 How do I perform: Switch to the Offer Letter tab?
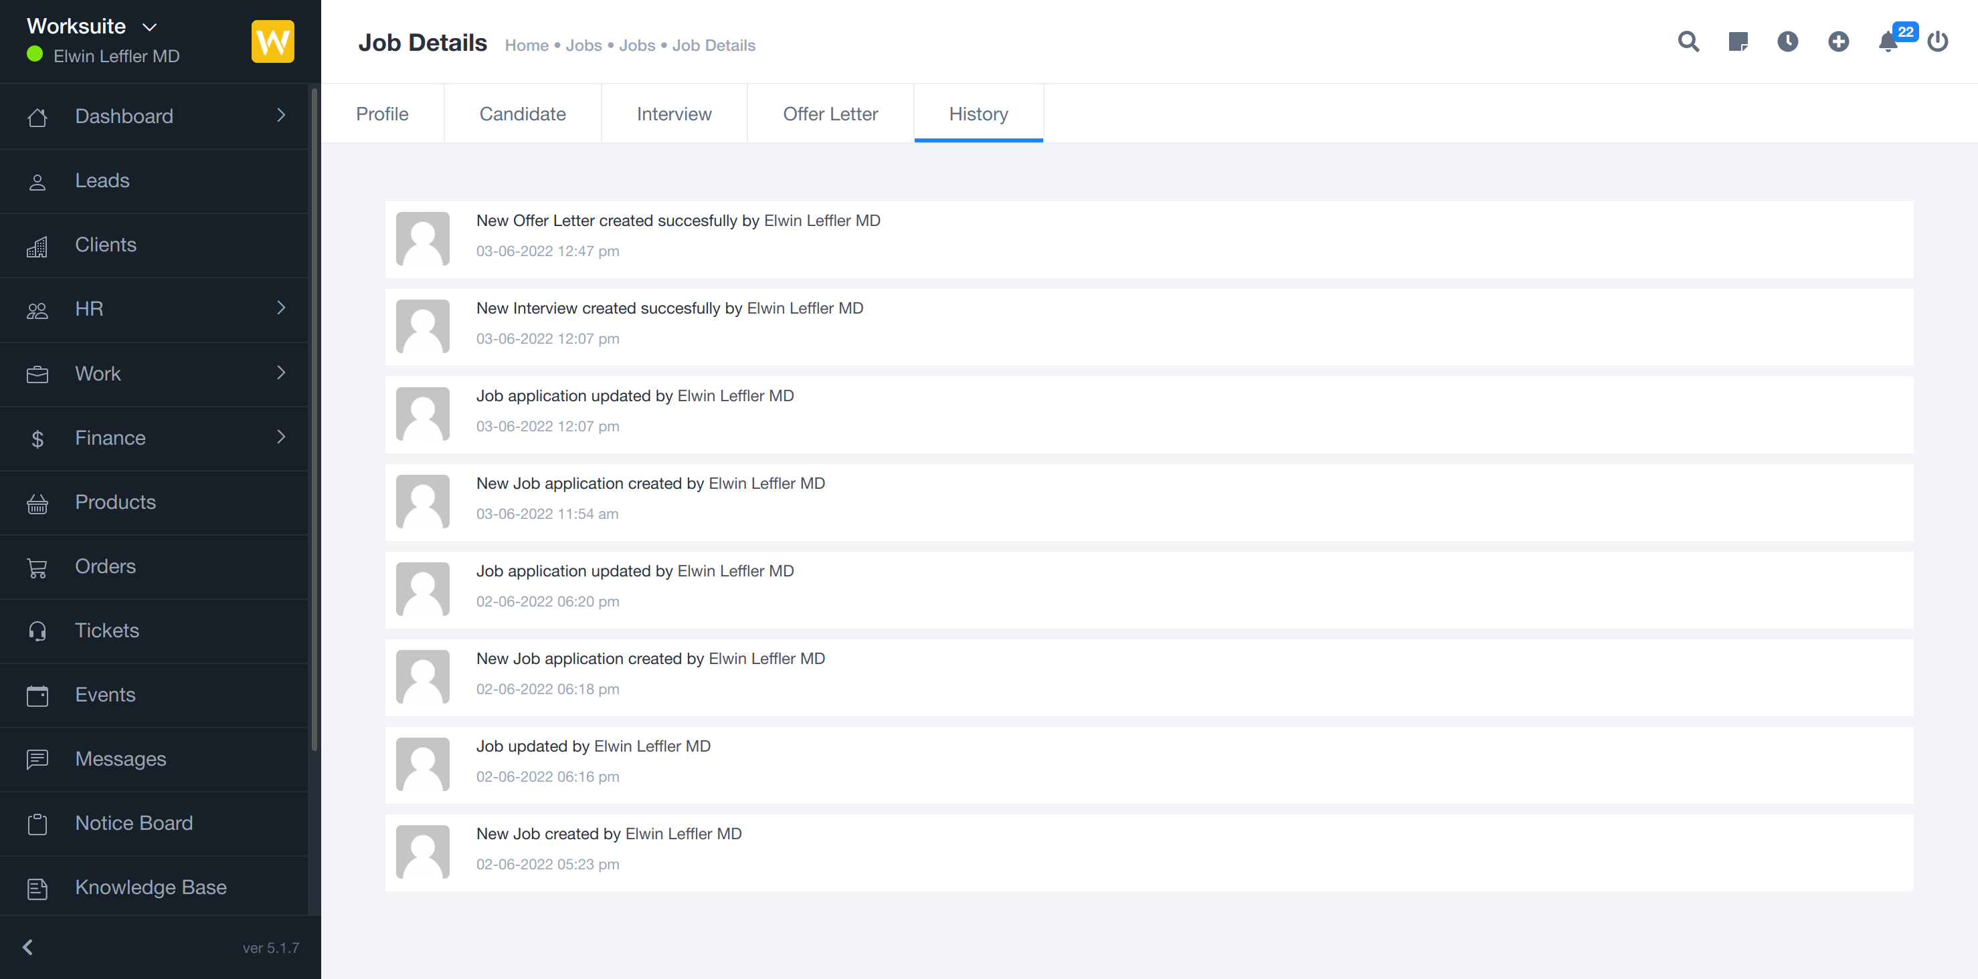[x=830, y=114]
